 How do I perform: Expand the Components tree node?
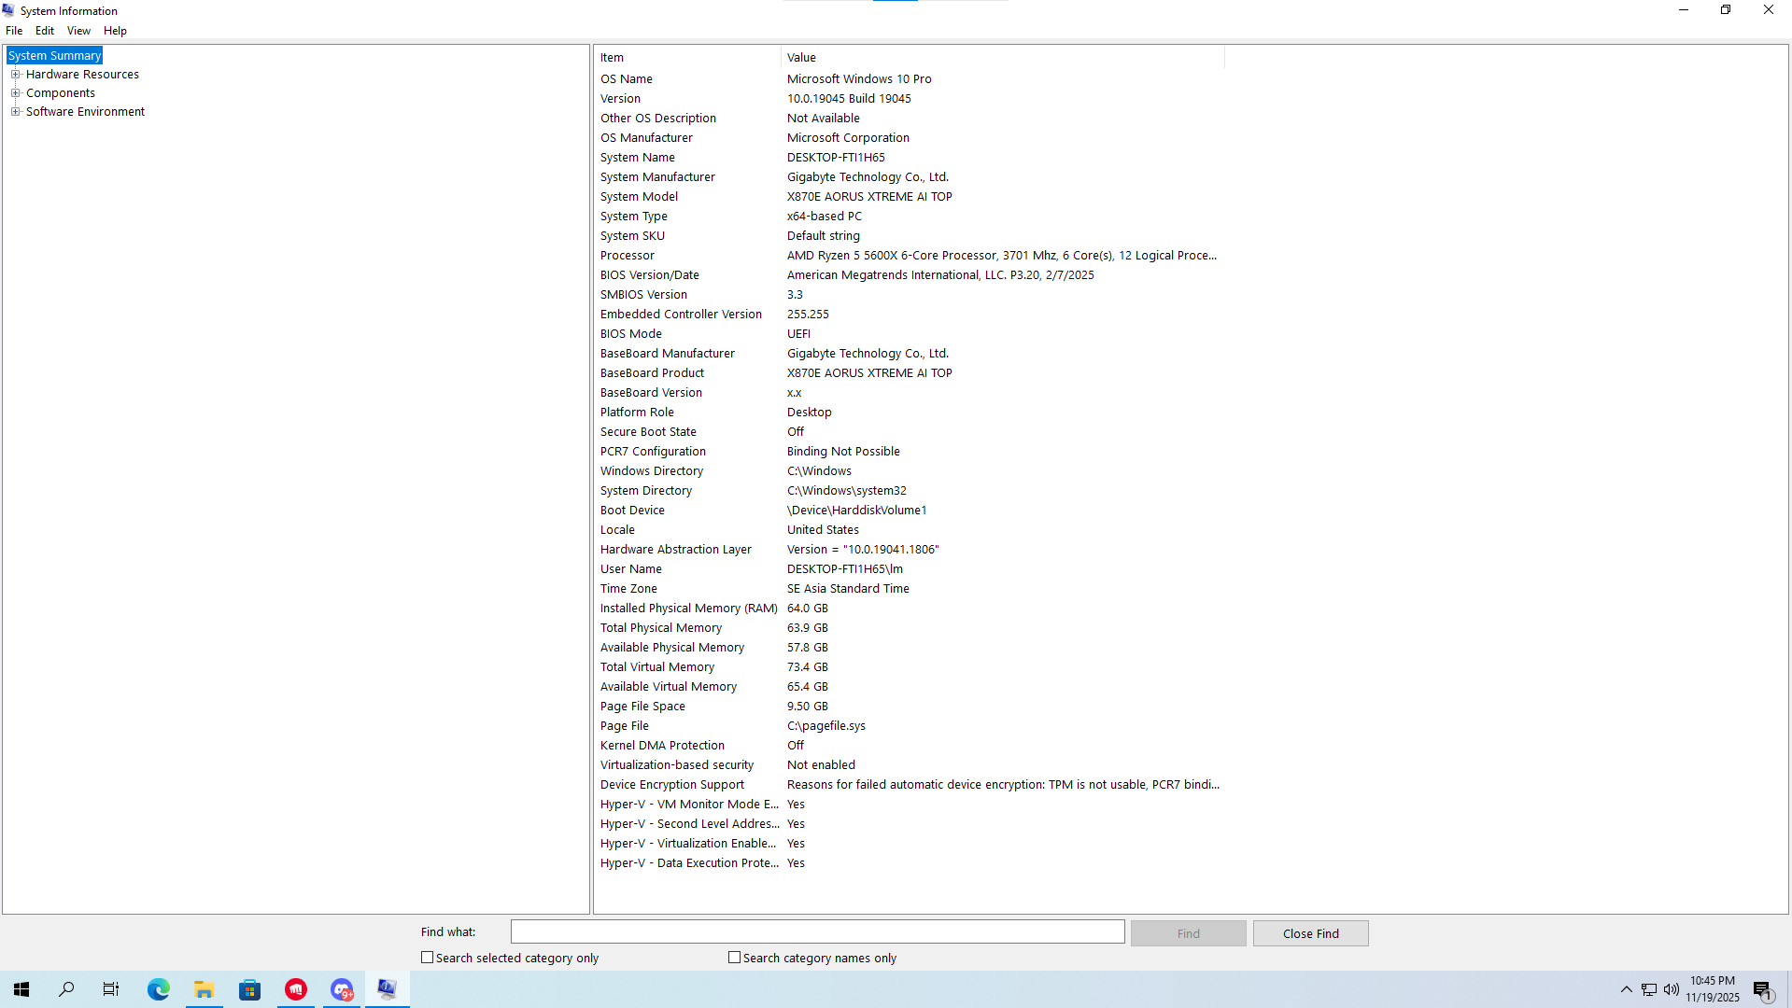(15, 93)
